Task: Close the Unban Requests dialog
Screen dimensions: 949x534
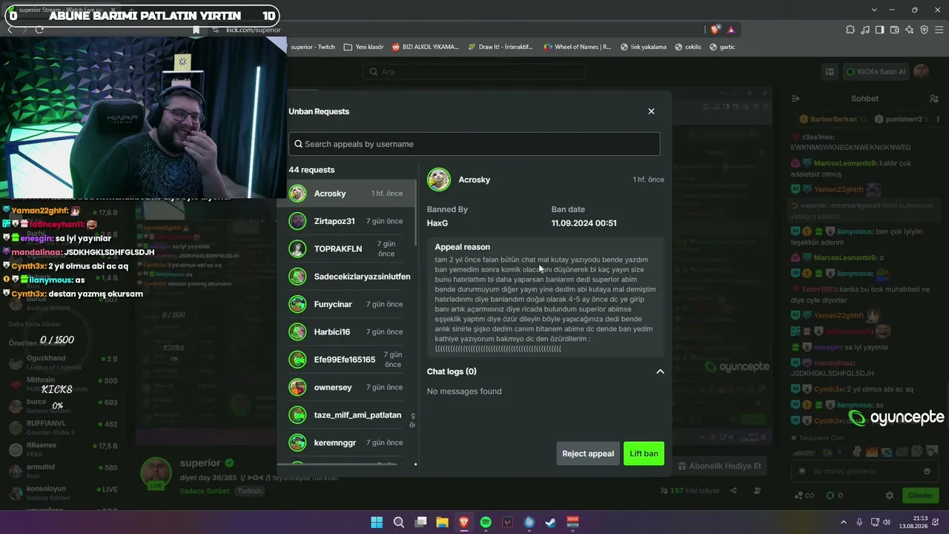Action: point(651,111)
